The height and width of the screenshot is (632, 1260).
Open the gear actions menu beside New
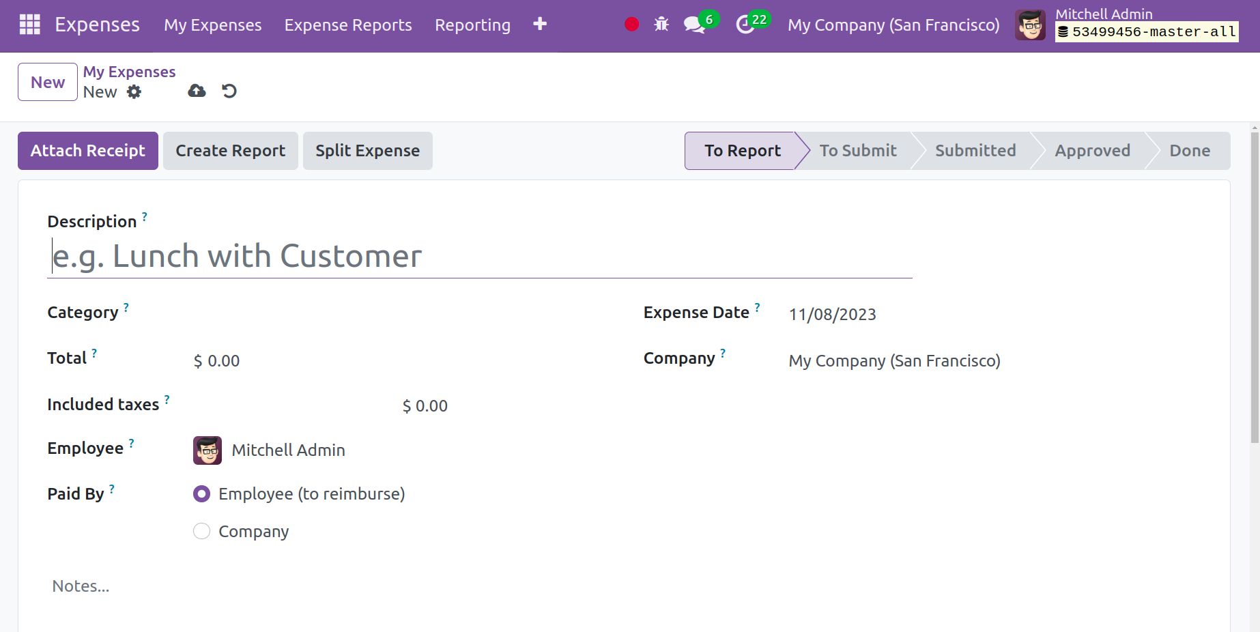coord(134,91)
